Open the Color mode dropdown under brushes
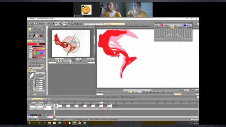 (36, 68)
